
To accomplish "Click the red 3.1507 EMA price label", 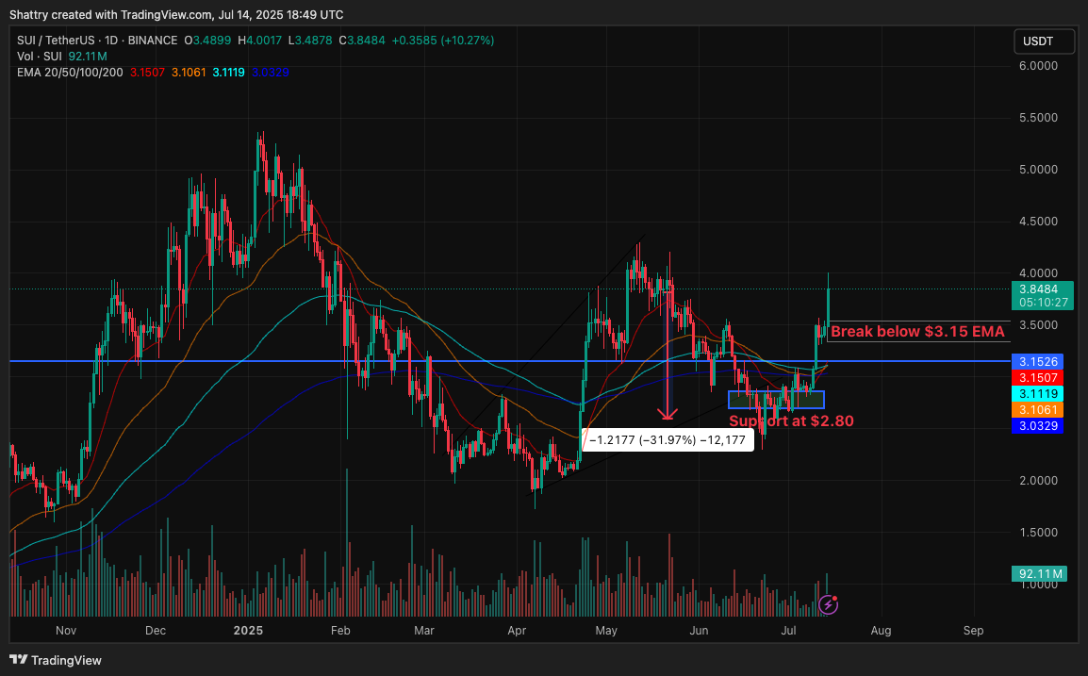I will coord(1037,377).
